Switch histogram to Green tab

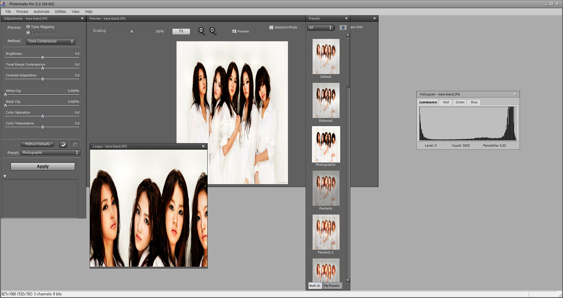coord(460,102)
